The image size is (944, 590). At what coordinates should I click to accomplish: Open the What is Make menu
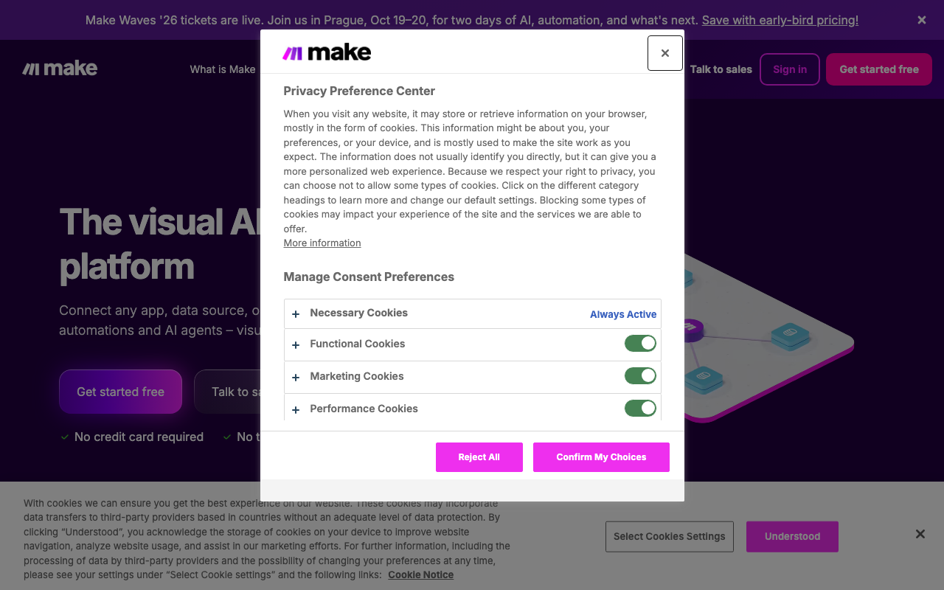point(223,69)
